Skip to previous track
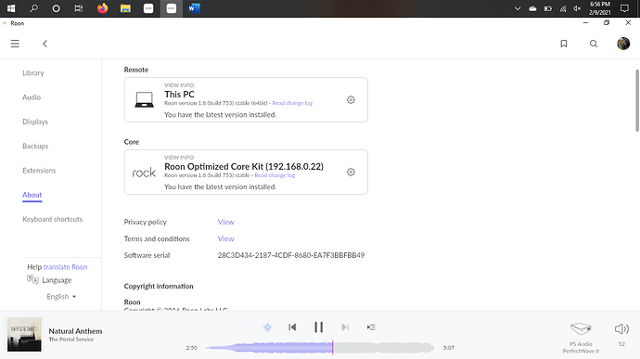This screenshot has height=359, width=640. [292, 327]
